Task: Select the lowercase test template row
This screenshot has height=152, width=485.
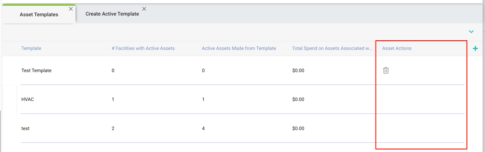Action: coord(25,128)
